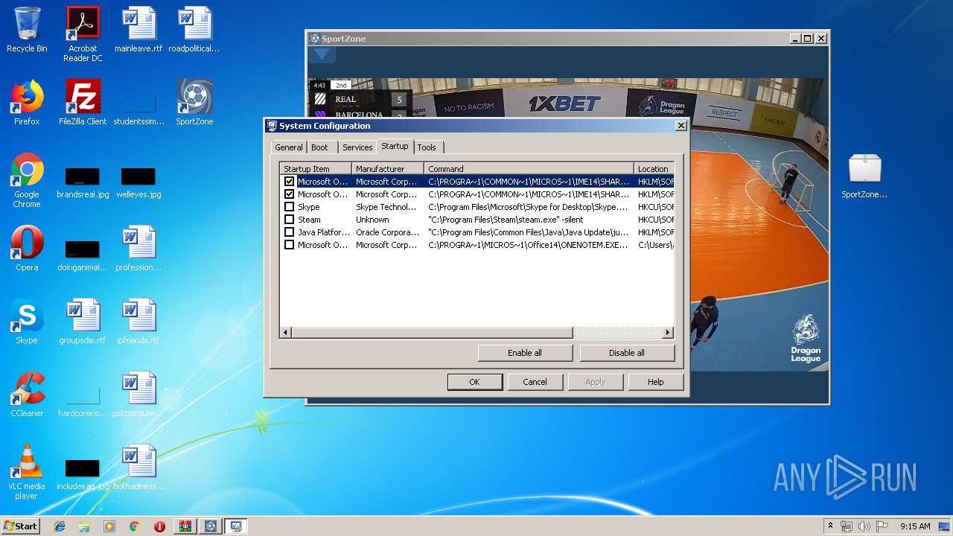This screenshot has width=953, height=536.
Task: Close the System Configuration dialog
Action: pos(681,126)
